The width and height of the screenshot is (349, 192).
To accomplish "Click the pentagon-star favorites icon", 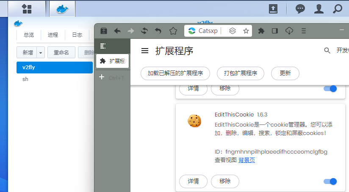I will (173, 31).
